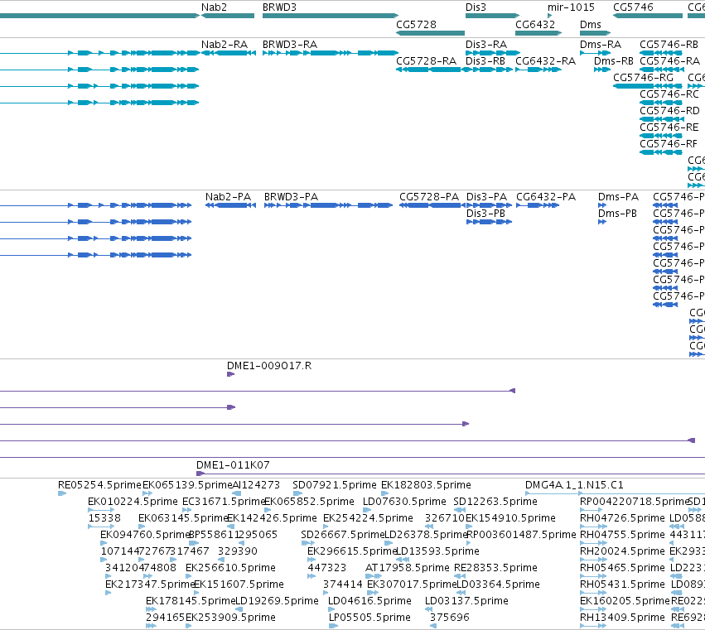
Task: Select the BRWD3 gene feature
Action: pyautogui.click(x=331, y=16)
